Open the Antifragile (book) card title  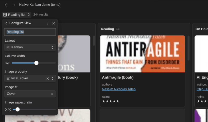118,77
